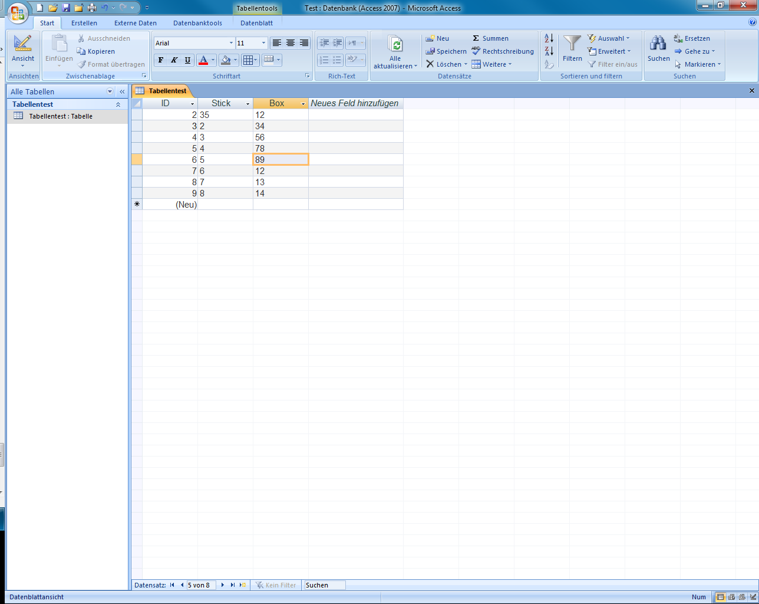Open the Arial font name dropdown

click(x=231, y=43)
